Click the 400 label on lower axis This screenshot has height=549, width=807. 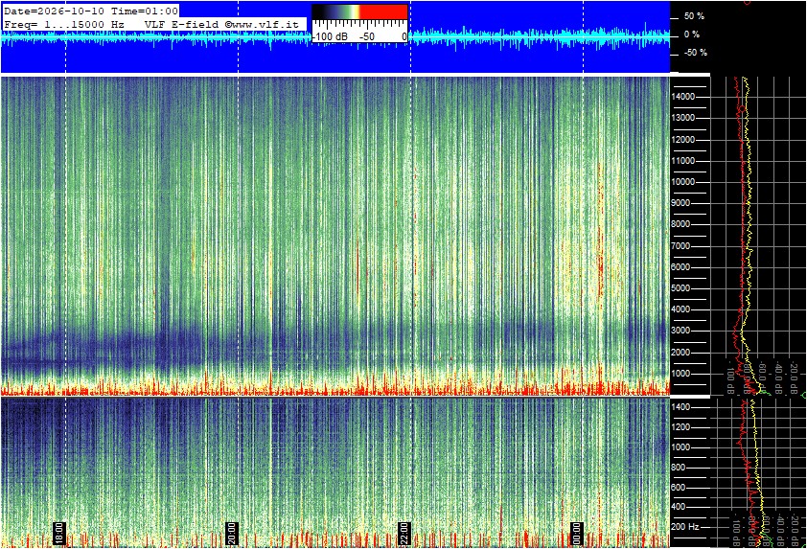click(679, 508)
